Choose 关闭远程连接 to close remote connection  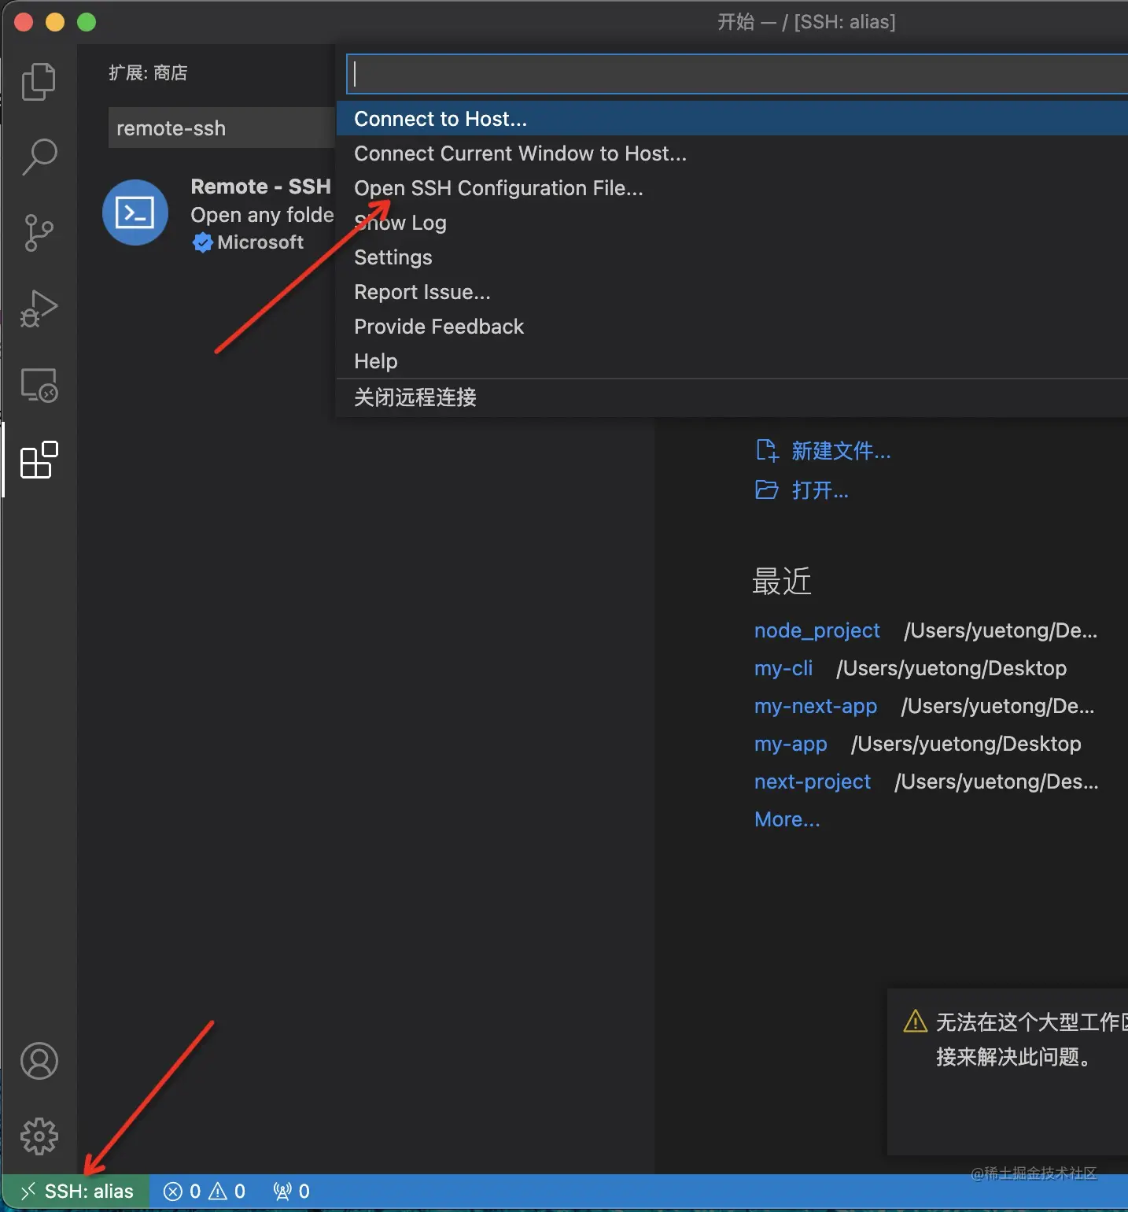732,397
